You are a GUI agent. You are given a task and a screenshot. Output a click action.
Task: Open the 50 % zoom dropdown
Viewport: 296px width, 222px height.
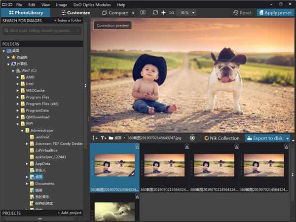(x=186, y=13)
